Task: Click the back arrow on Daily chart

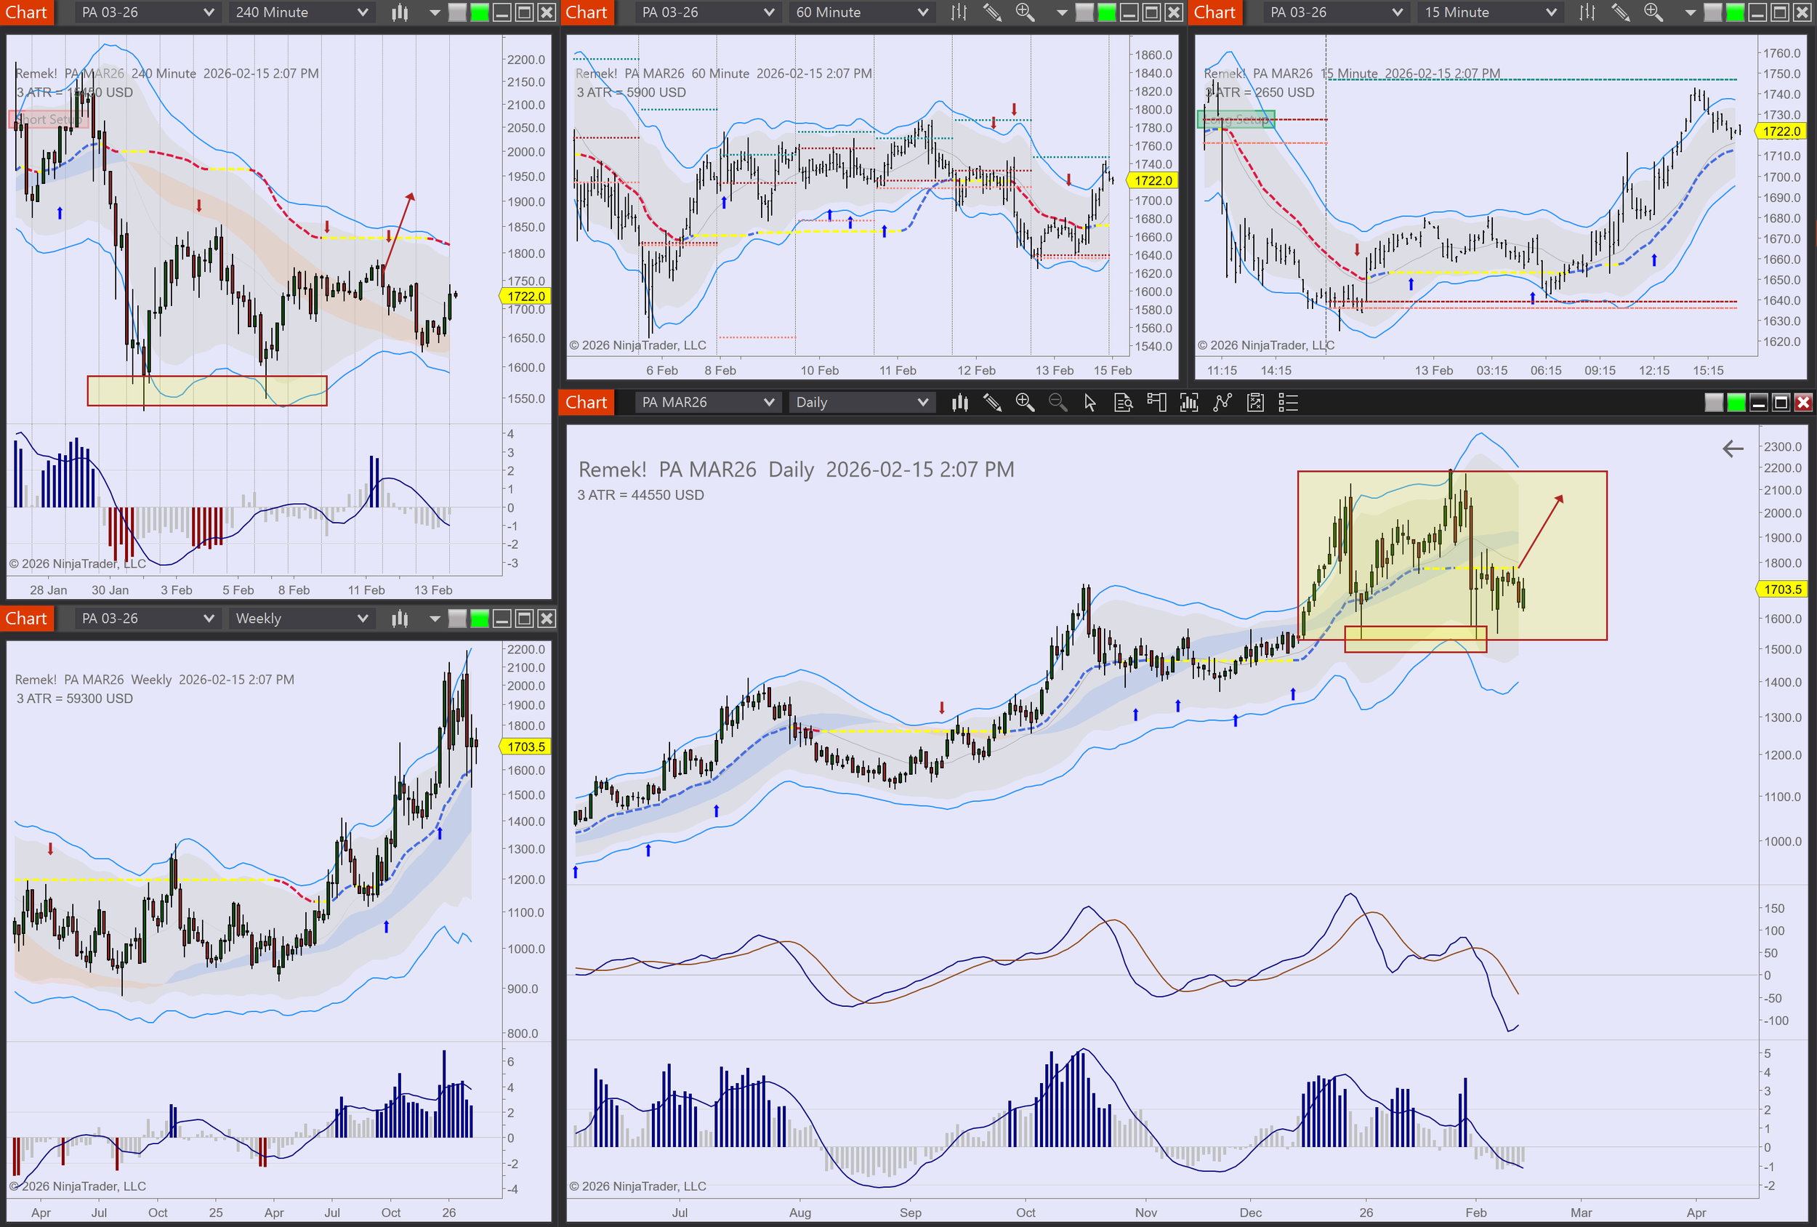Action: point(1733,449)
